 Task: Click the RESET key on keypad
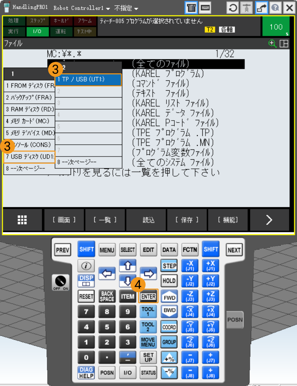pos(86,296)
